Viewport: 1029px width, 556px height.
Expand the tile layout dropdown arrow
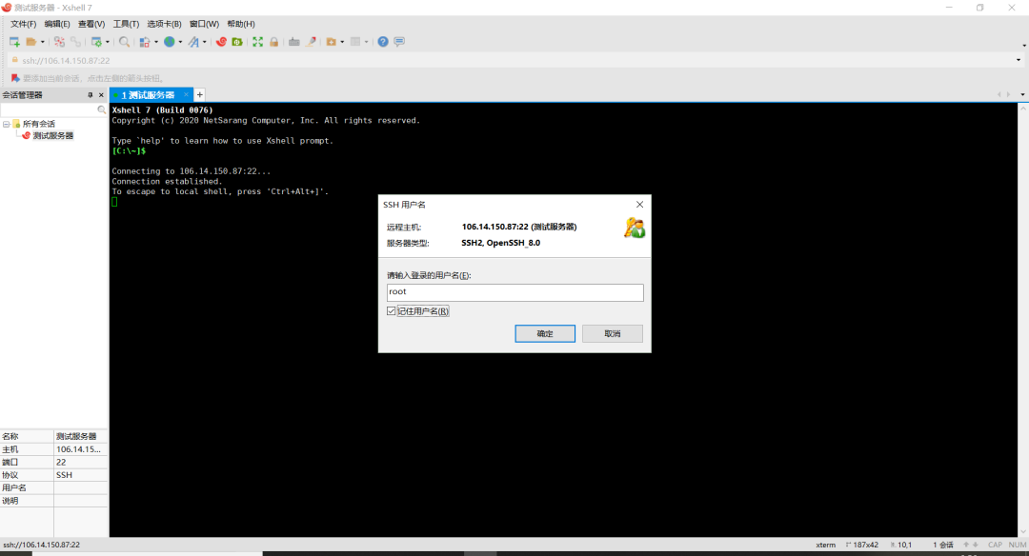pyautogui.click(x=366, y=42)
